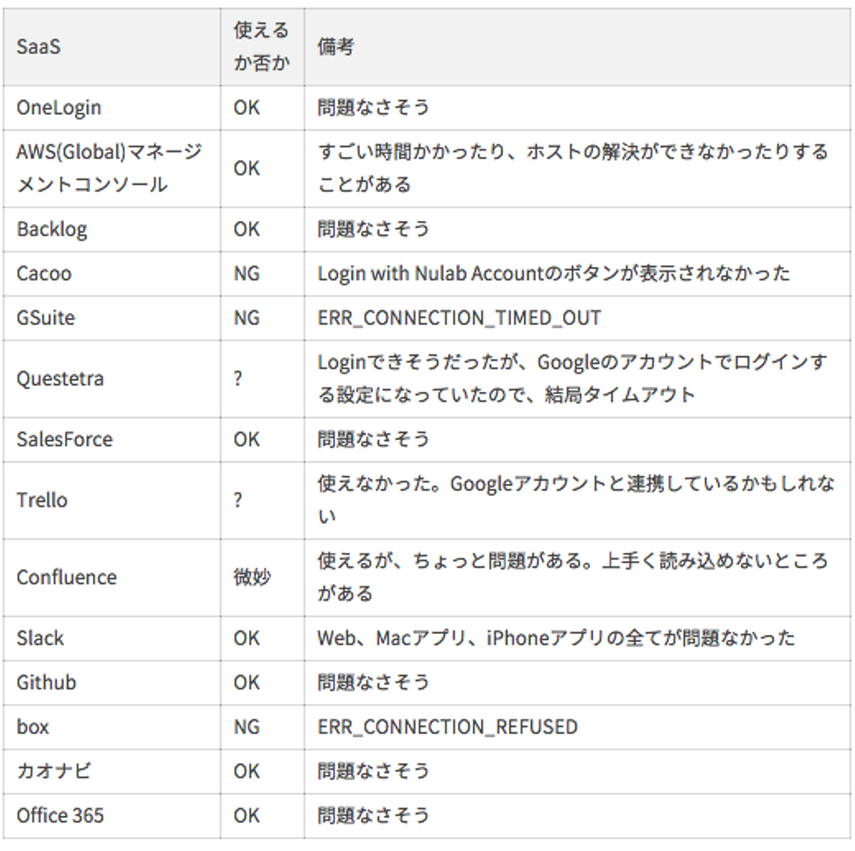Click the AWS(Global)マネージメントコンソール cell
The height and width of the screenshot is (851, 855).
click(109, 169)
